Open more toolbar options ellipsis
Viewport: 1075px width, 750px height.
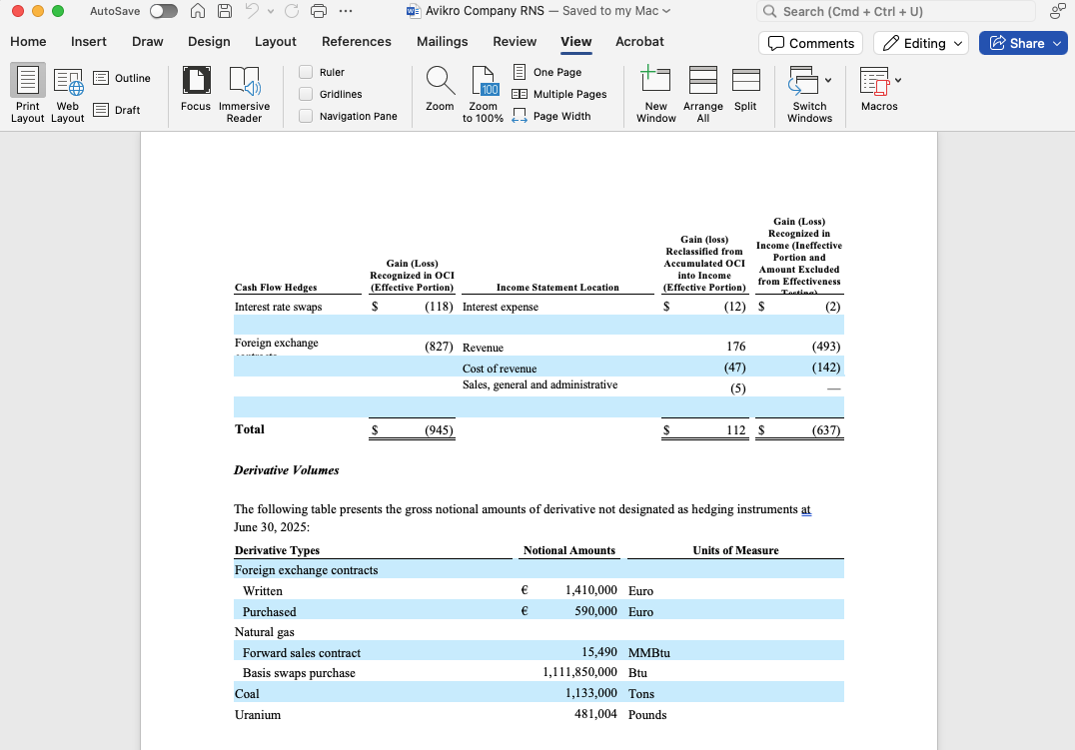346,11
